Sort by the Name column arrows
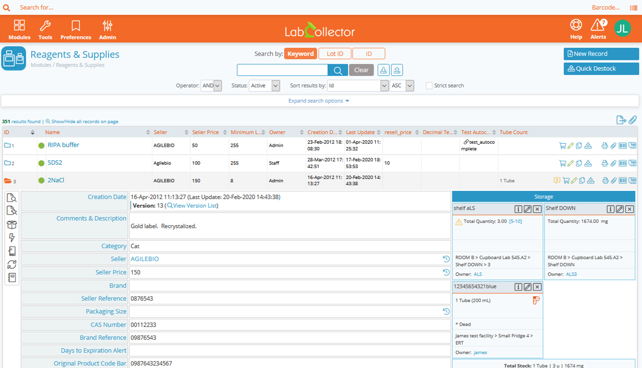This screenshot has width=642, height=368. click(148, 133)
